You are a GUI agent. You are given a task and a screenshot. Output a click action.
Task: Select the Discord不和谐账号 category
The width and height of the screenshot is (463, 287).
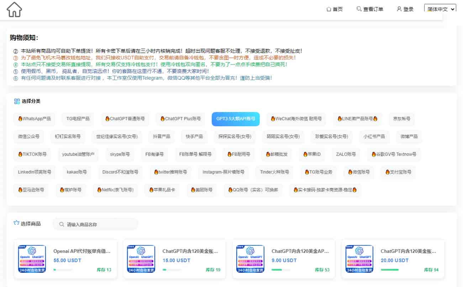click(120, 172)
